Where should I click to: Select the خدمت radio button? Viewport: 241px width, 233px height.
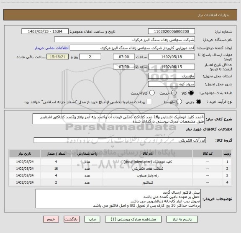(174, 93)
